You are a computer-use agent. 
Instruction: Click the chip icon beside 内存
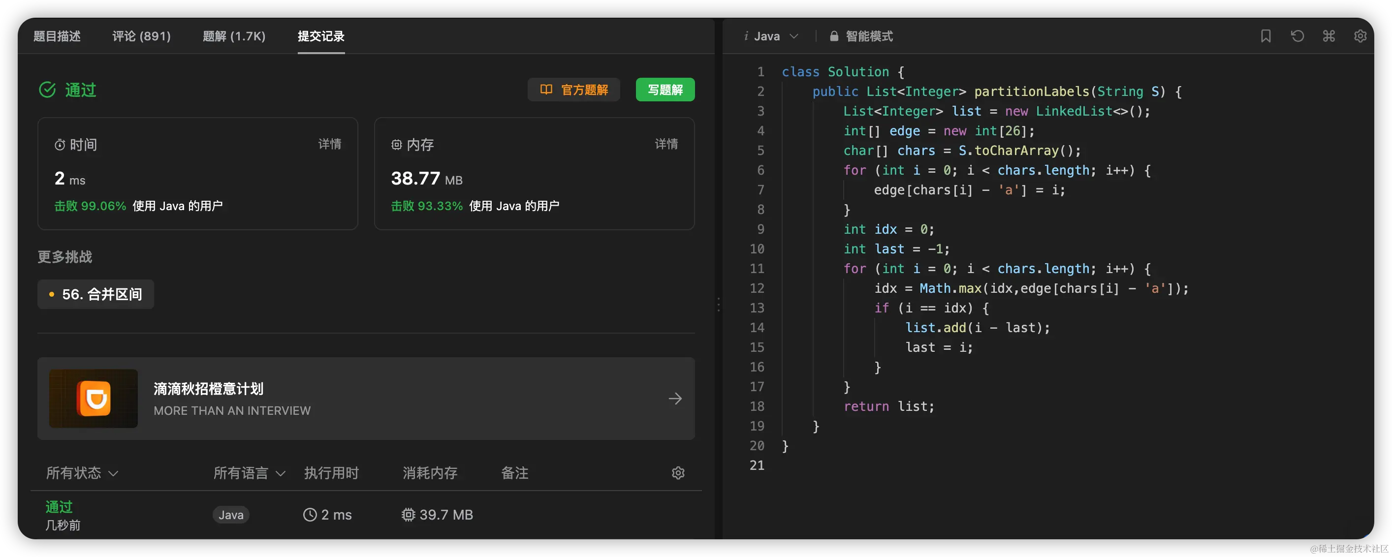[397, 145]
